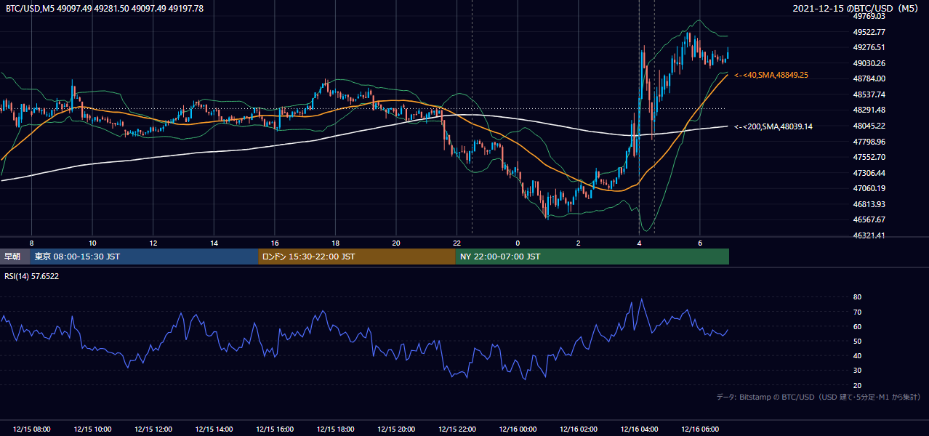Click hour label 0 under the price chart
Screen dimensions: 929x436
[x=518, y=243]
